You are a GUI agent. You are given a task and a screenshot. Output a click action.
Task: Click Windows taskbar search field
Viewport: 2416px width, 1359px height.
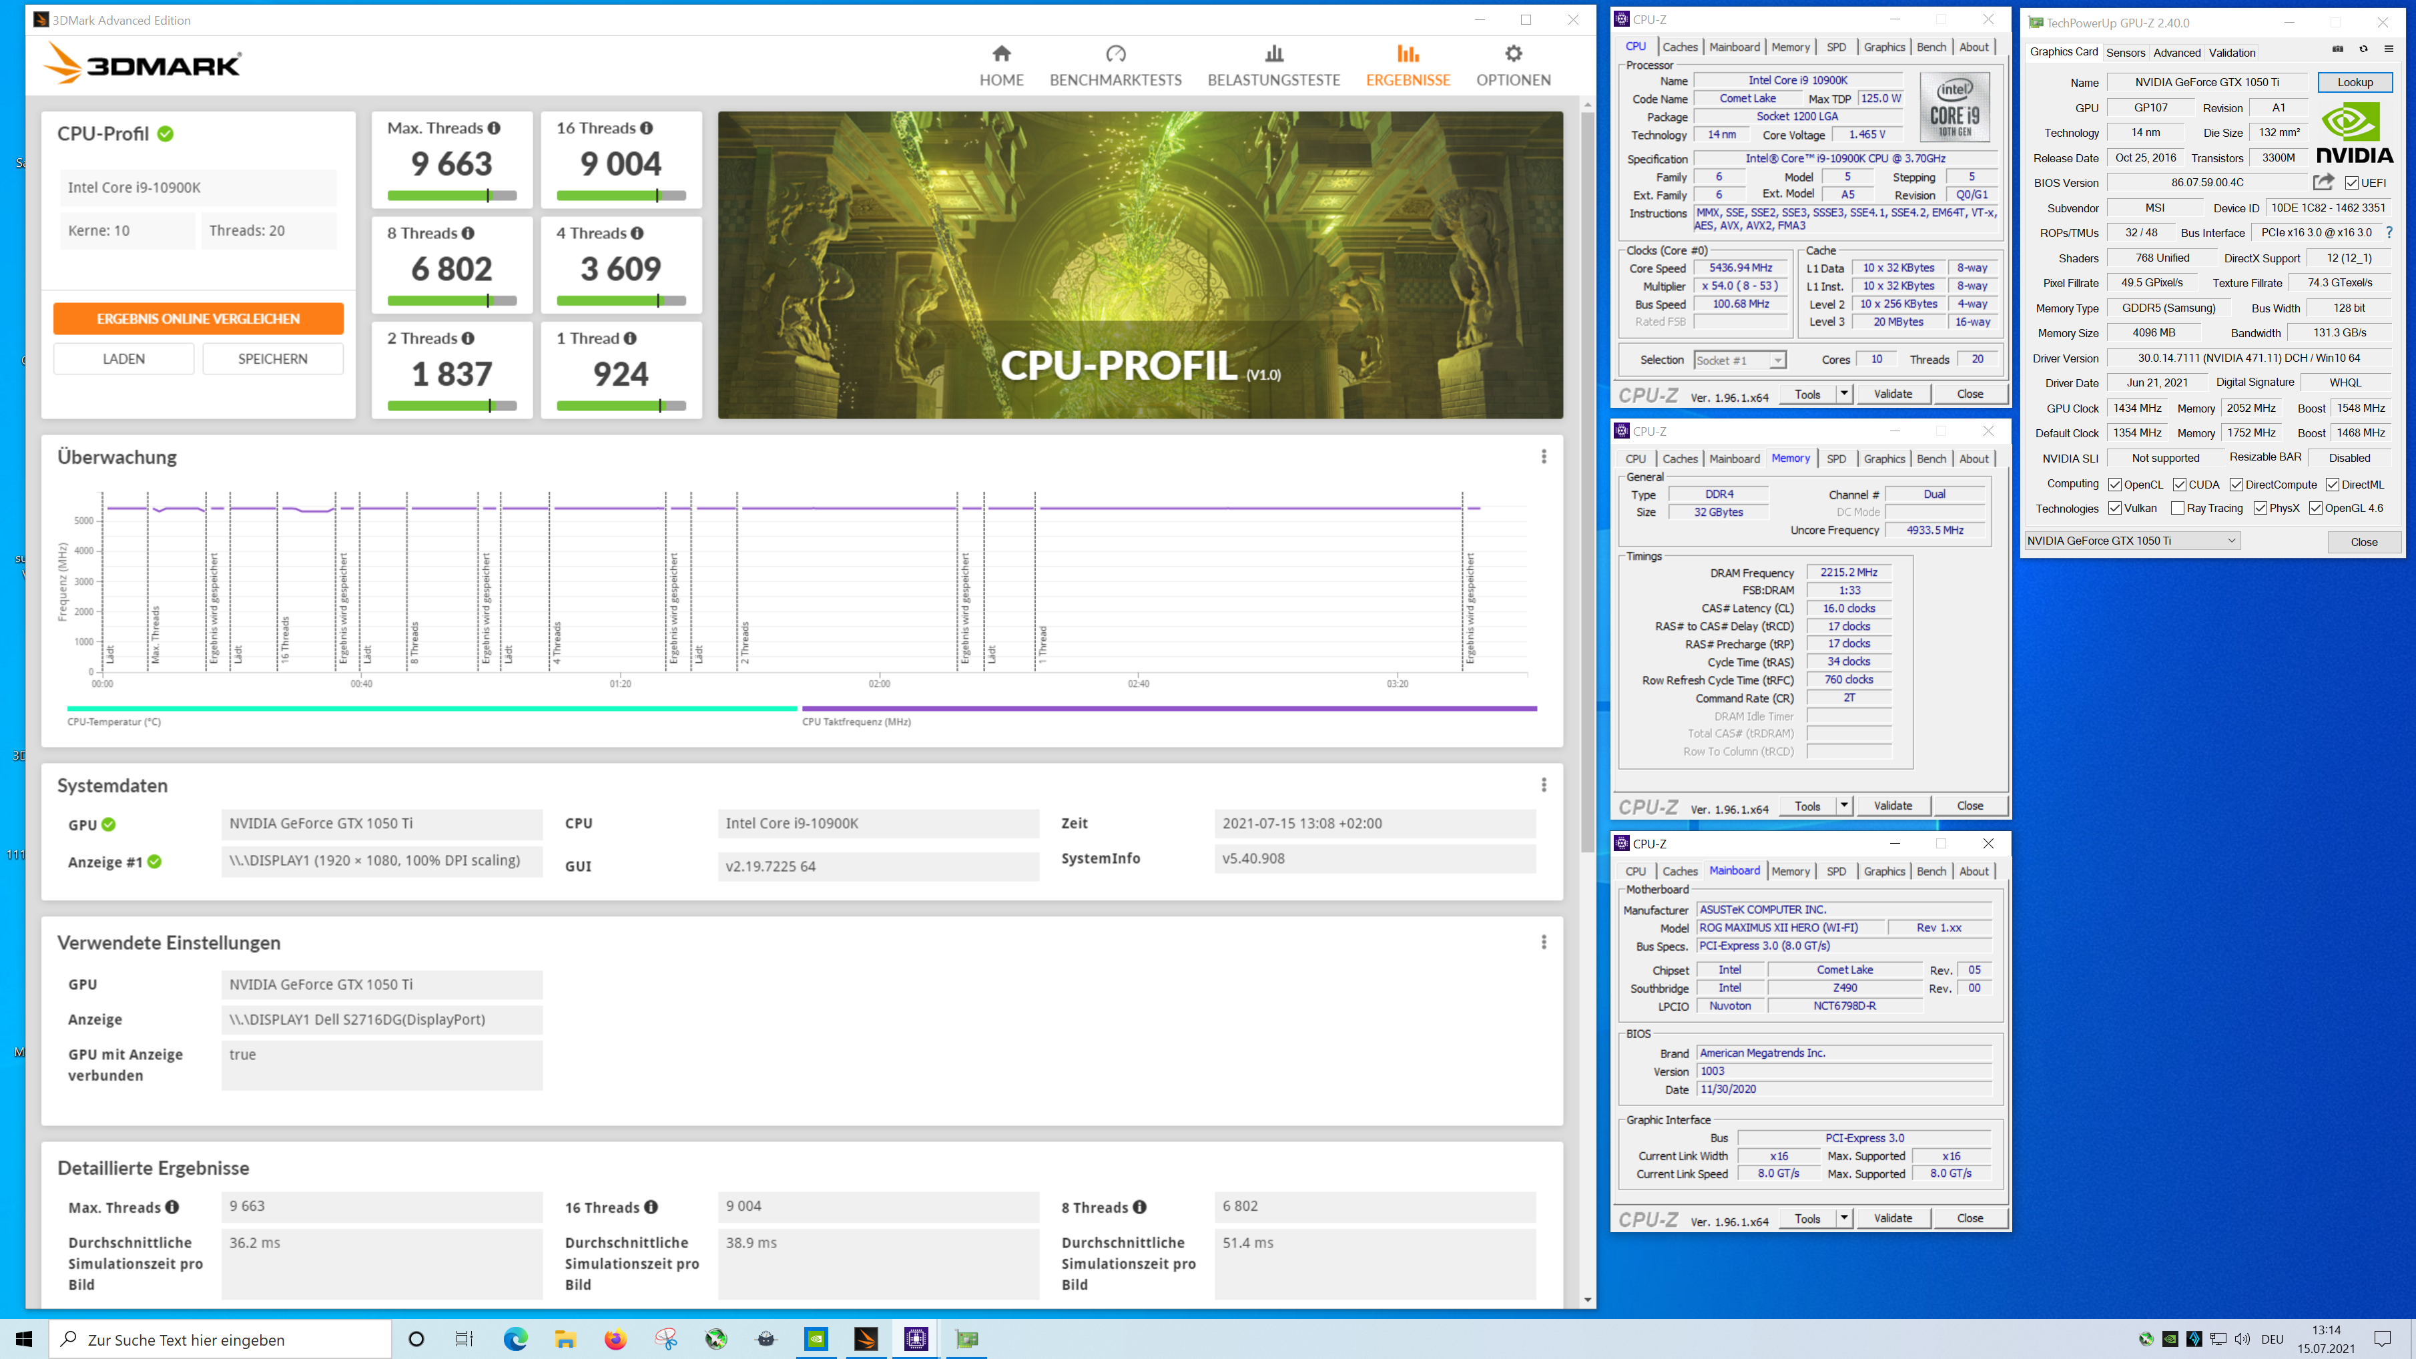pos(220,1339)
